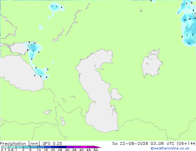Click the '4' precipitation value on the map
This screenshot has width=196, height=151.
[x=185, y=20]
